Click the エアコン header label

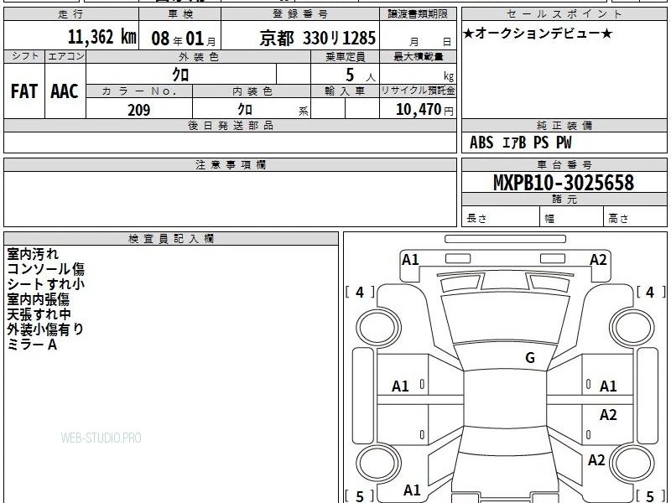tap(65, 56)
